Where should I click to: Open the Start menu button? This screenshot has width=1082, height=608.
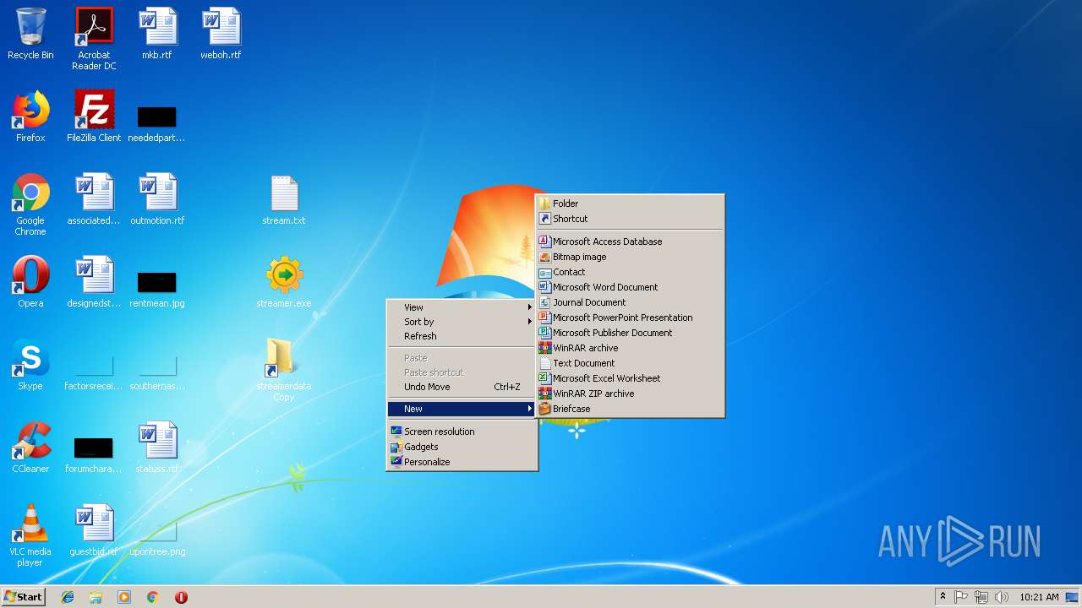(23, 597)
